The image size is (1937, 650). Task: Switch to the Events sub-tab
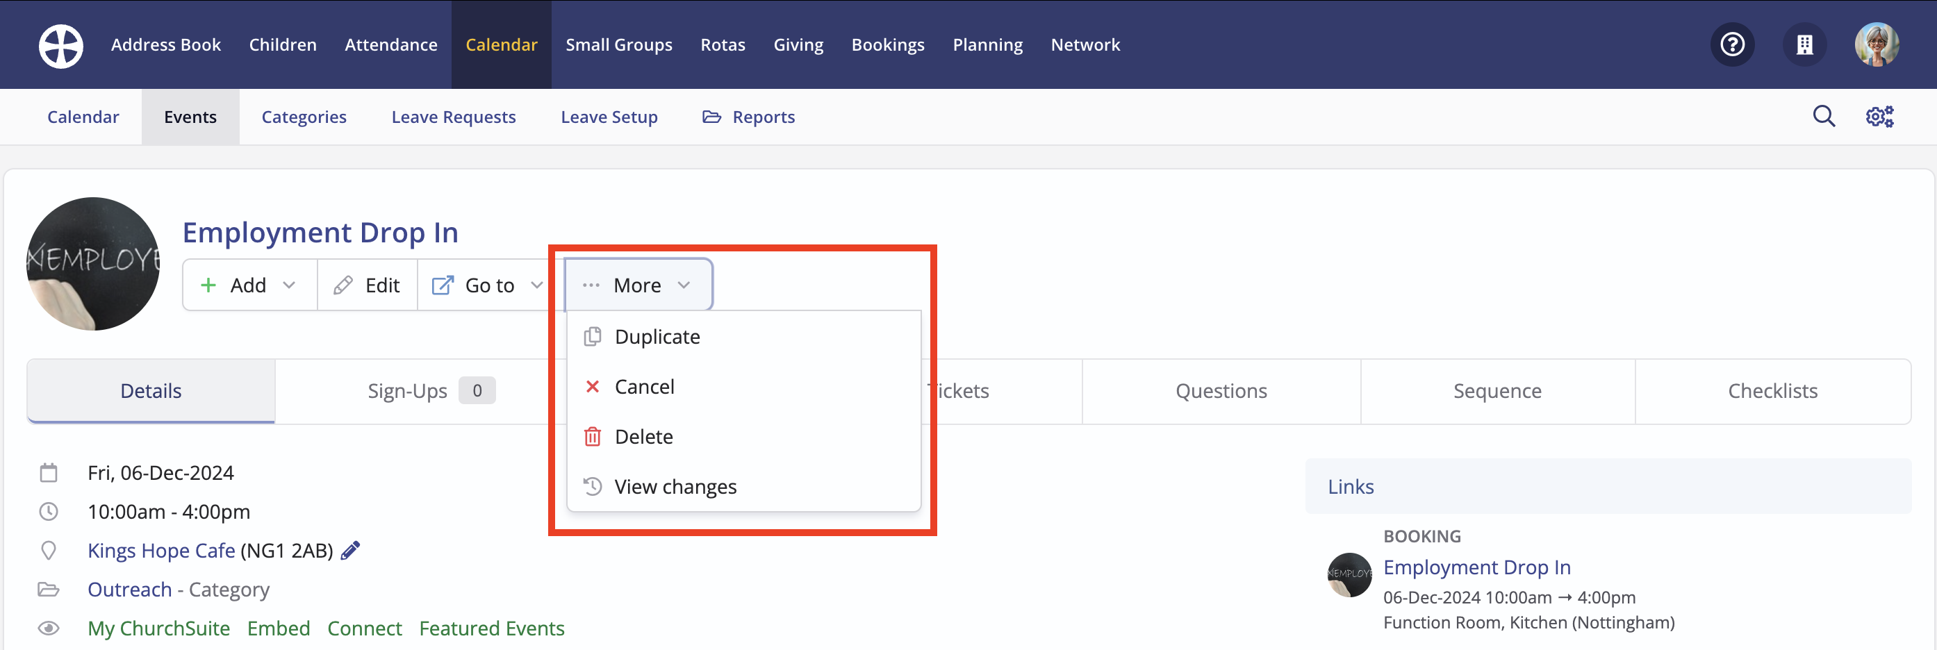click(190, 117)
